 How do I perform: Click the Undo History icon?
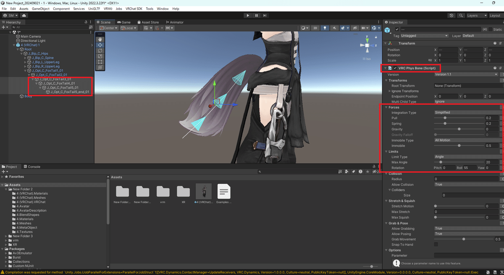tap(451, 16)
